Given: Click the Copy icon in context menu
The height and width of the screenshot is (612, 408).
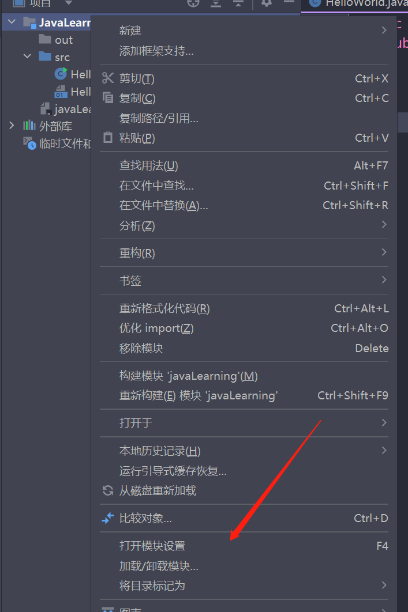Looking at the screenshot, I should [x=108, y=97].
